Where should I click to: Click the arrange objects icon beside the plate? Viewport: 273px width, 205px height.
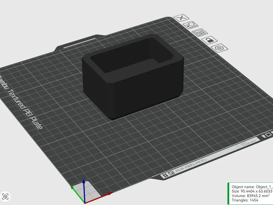200,32
